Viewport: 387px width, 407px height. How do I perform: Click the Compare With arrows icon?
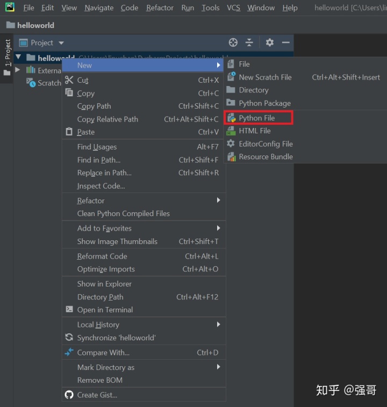point(69,352)
